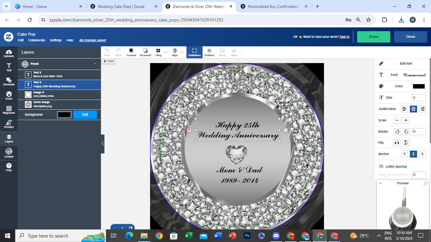Open the Settings menu
This screenshot has width=431, height=242.
click(56, 40)
